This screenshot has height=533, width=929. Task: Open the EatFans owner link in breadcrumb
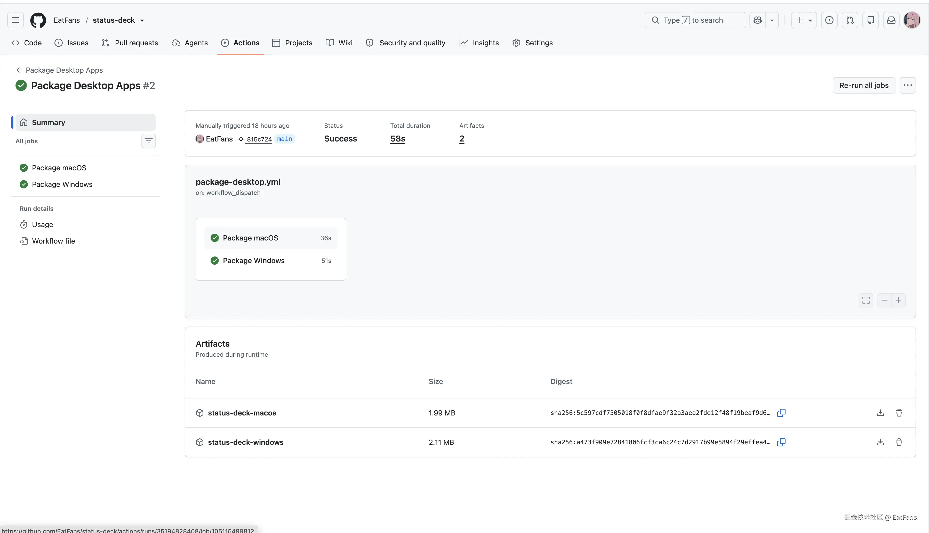click(67, 20)
